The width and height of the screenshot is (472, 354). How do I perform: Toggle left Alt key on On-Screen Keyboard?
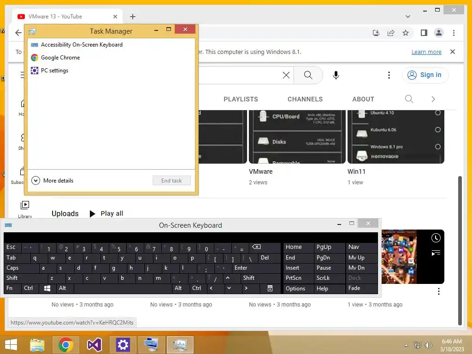tap(65, 289)
